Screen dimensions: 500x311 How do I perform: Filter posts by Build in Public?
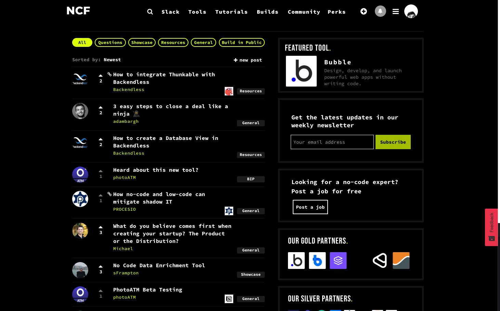242,42
